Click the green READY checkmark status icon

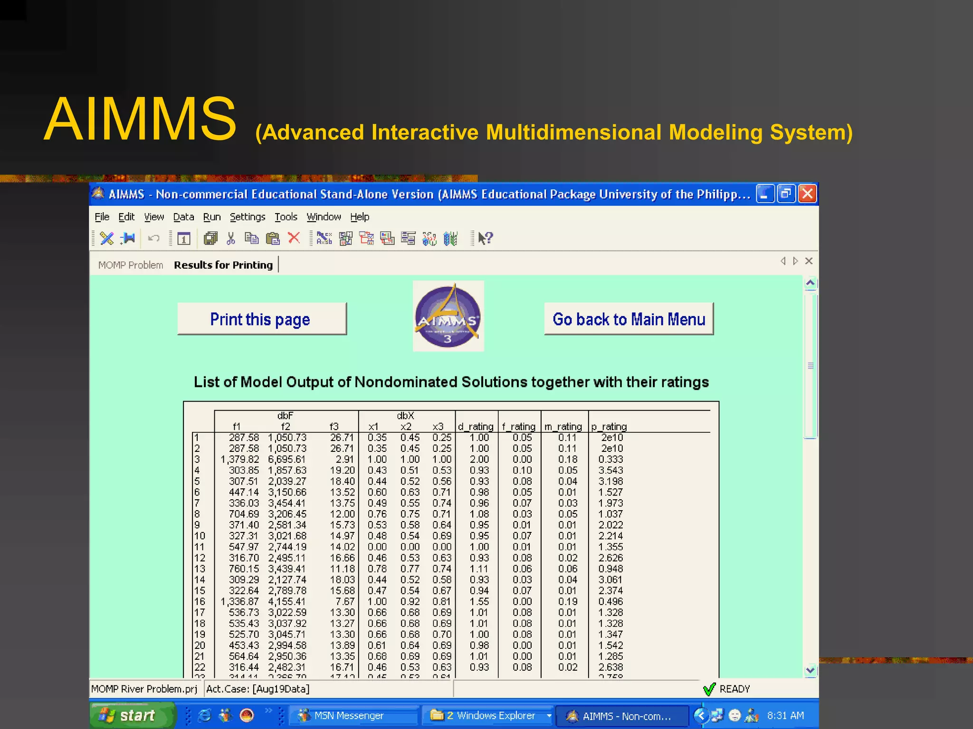tap(709, 689)
